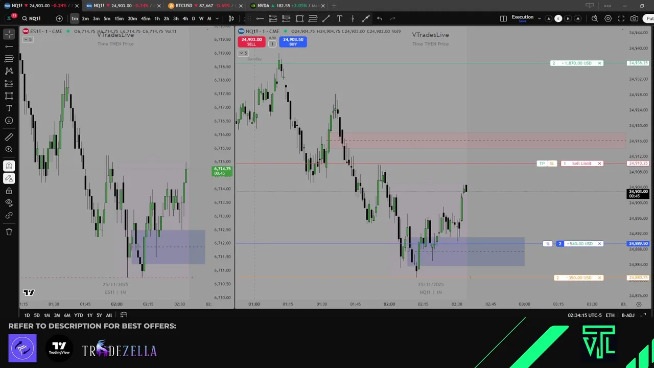Click the blue BUY 24,903.50 button
Image resolution: width=654 pixels, height=368 pixels.
[293, 41]
